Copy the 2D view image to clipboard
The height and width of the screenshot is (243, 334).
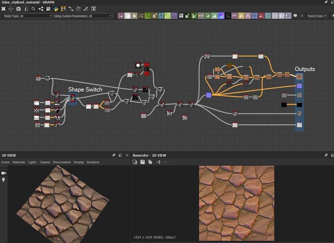pyautogui.click(x=150, y=162)
